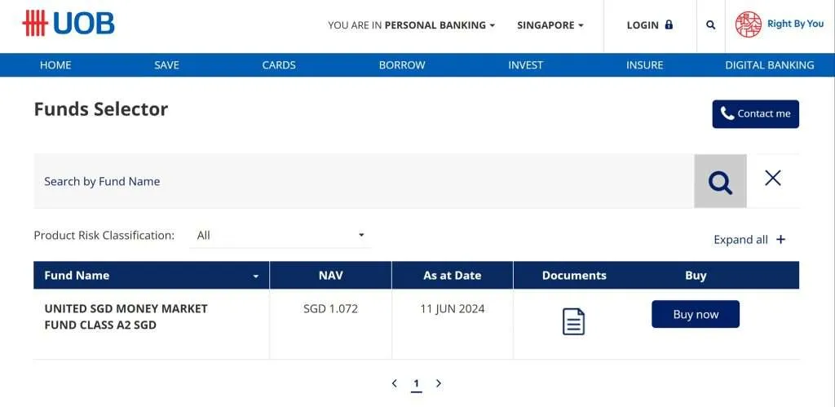Click the Contact me button
The image size is (835, 407).
[x=756, y=114]
